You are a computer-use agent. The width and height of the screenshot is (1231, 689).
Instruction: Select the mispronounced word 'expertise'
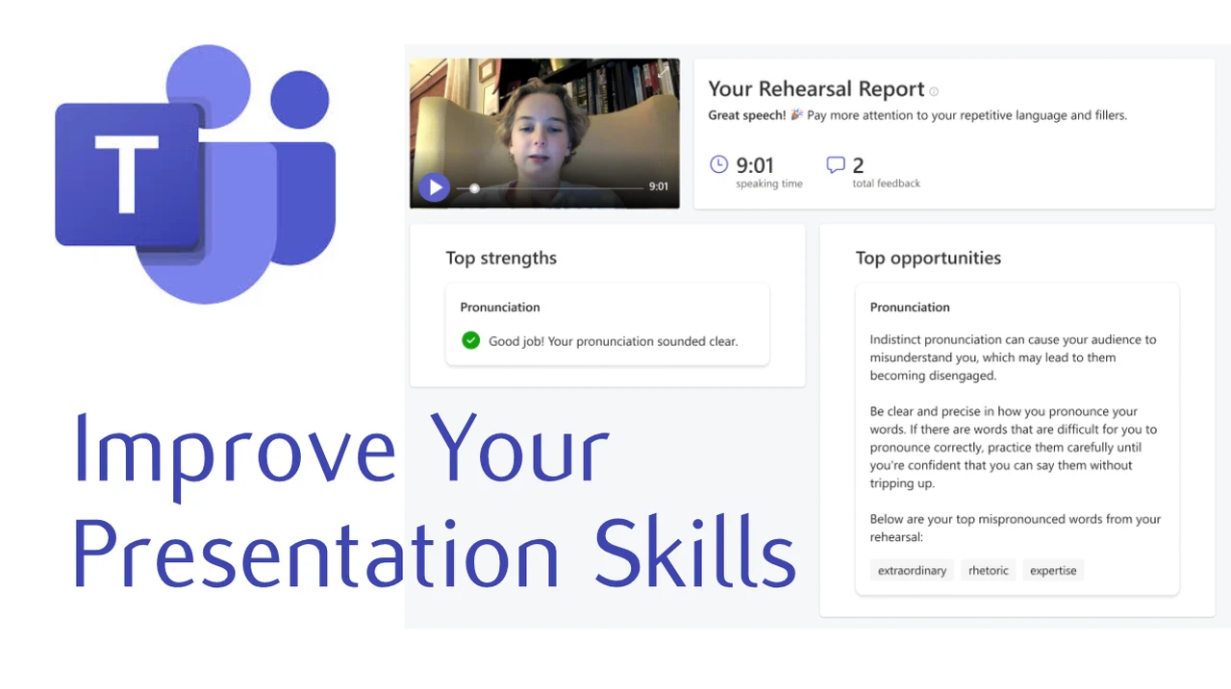click(1053, 571)
